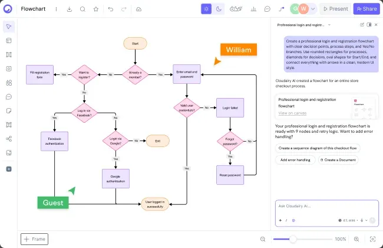Screen dimensions: 383x248
Task: Click the purple enhance prompt icon
Action: [x=293, y=220]
